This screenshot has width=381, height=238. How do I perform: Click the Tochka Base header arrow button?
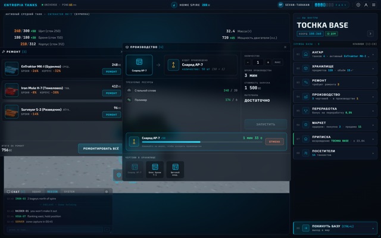(x=370, y=33)
